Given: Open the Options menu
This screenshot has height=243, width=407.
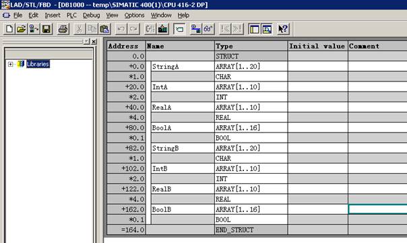Looking at the screenshot, I should click(134, 15).
